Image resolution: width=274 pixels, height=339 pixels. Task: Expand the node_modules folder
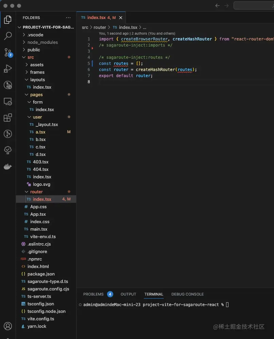coord(46,42)
